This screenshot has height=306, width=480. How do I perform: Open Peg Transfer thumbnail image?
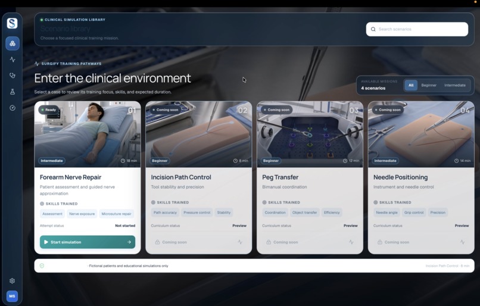coord(310,135)
